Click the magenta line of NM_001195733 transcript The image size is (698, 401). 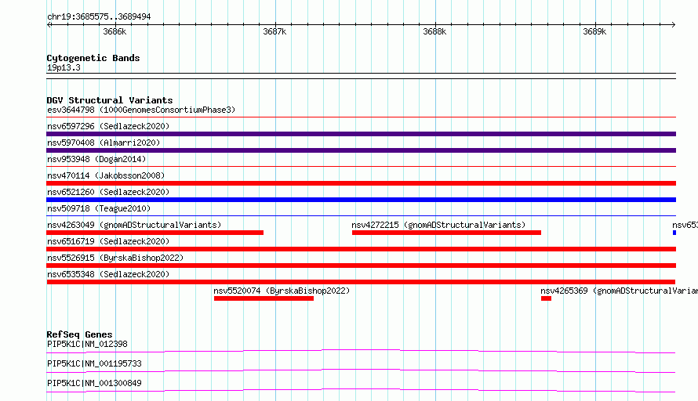[x=361, y=370]
